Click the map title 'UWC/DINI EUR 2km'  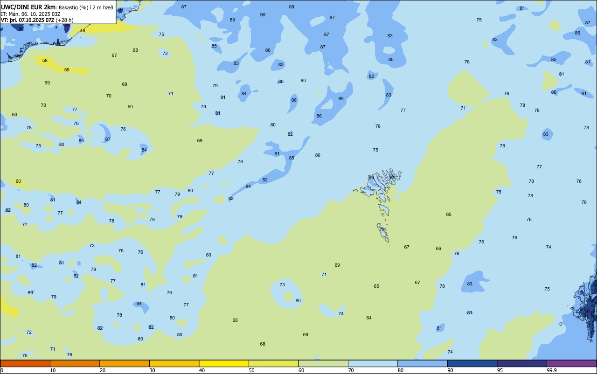pyautogui.click(x=28, y=7)
